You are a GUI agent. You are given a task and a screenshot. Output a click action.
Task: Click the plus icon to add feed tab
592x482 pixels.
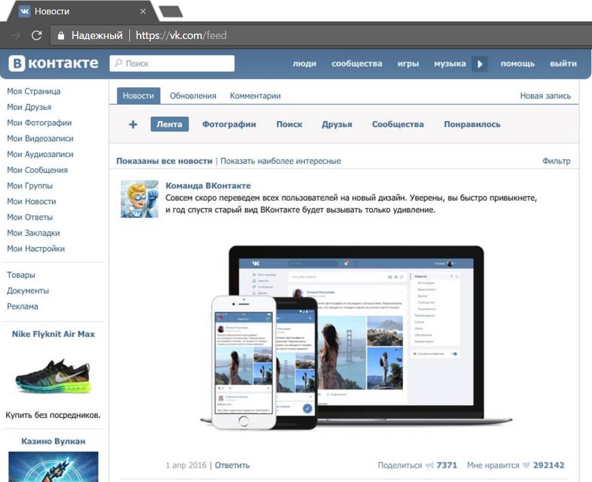pyautogui.click(x=133, y=125)
